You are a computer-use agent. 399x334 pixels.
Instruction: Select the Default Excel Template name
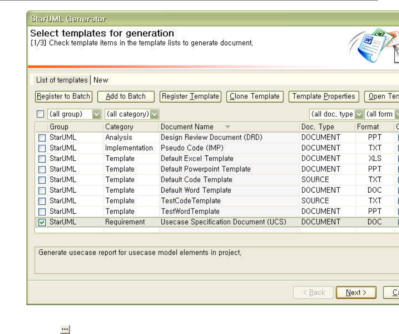[x=197, y=158]
